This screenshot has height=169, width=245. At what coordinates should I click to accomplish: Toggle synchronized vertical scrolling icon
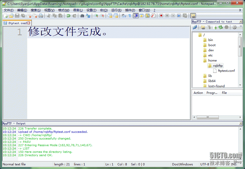110,16
